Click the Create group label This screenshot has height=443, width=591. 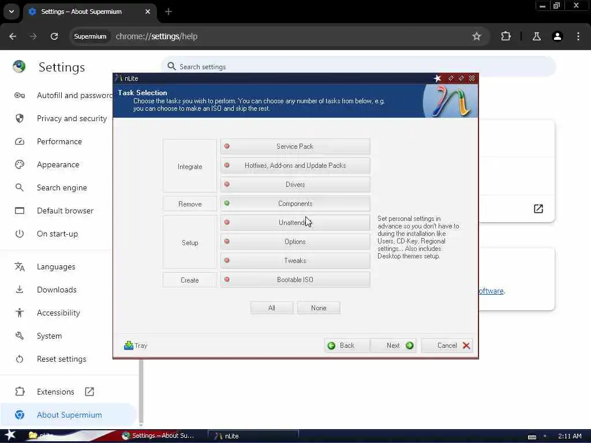(190, 280)
